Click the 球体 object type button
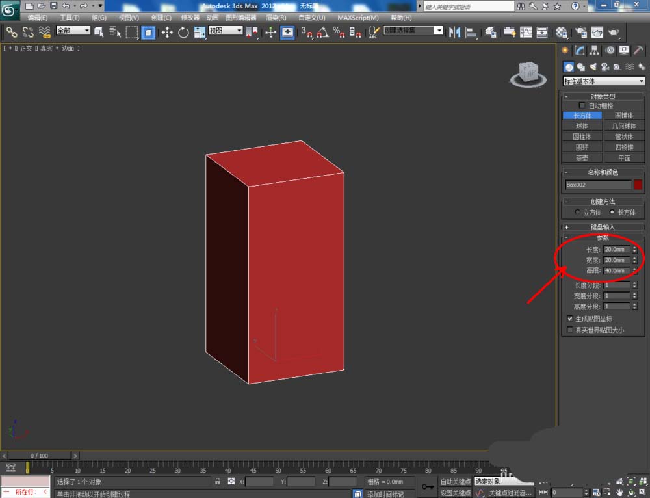The width and height of the screenshot is (650, 498). click(x=582, y=126)
